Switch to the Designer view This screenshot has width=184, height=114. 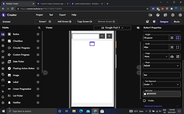(164, 22)
